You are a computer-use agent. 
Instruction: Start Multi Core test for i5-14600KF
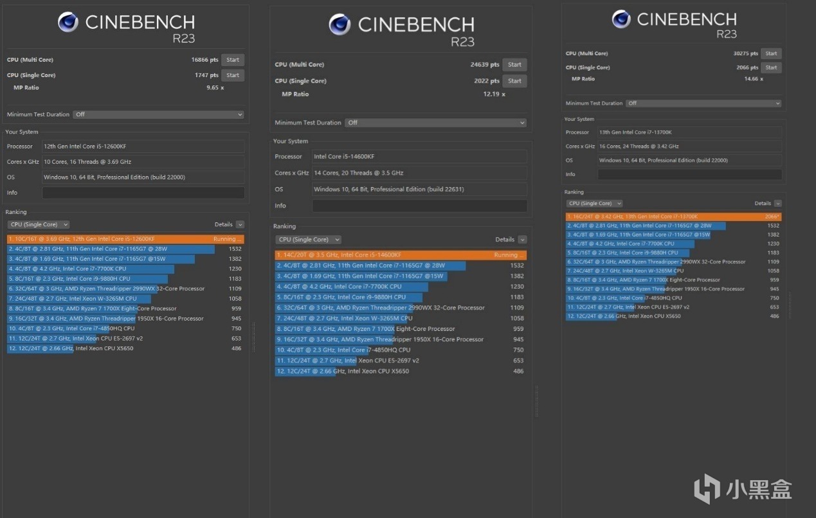[514, 64]
